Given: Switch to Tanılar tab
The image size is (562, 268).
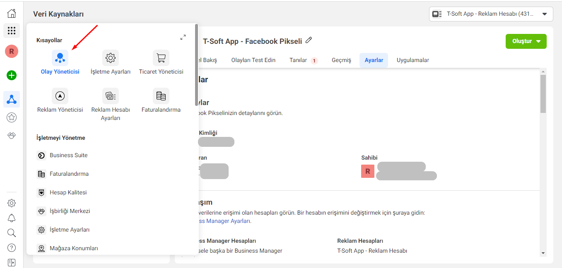Looking at the screenshot, I should pyautogui.click(x=304, y=60).
